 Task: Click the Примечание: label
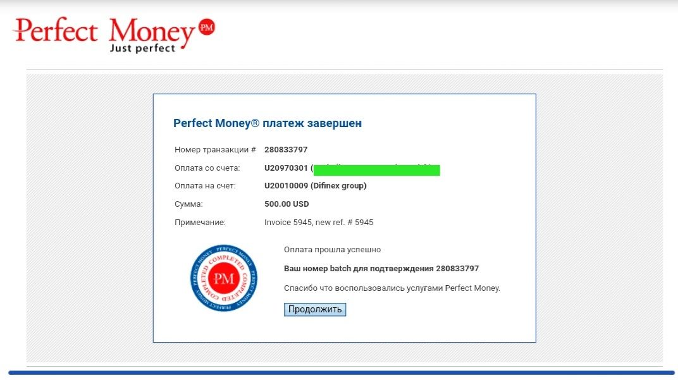(x=200, y=223)
